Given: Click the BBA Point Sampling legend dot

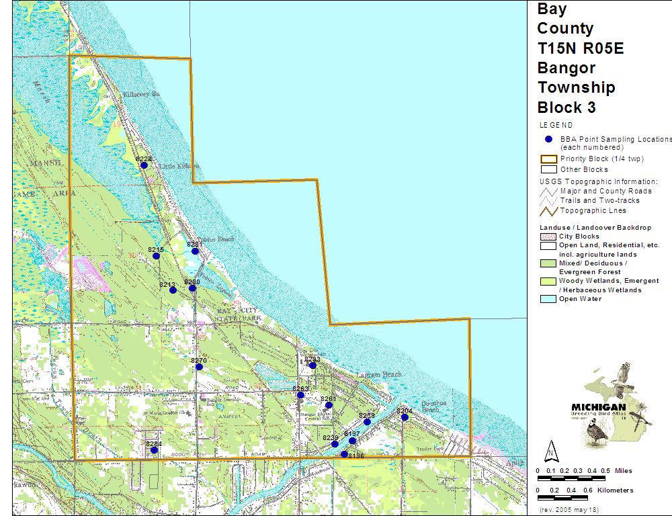Looking at the screenshot, I should (548, 139).
